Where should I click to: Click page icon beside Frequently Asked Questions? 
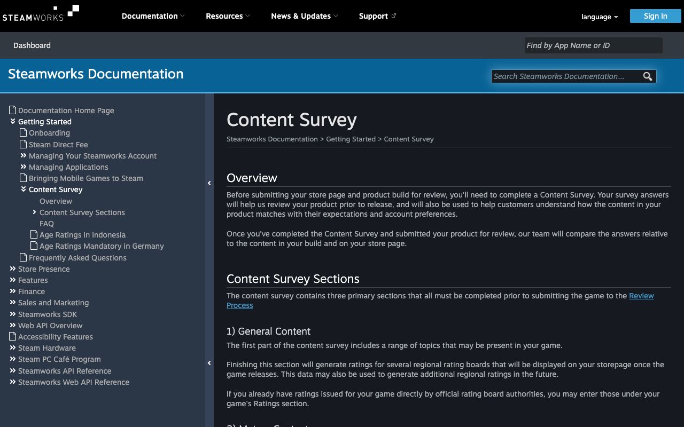pyautogui.click(x=24, y=257)
